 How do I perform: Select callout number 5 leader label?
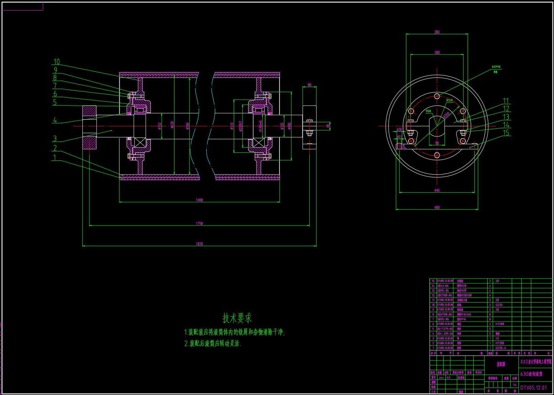(x=55, y=102)
